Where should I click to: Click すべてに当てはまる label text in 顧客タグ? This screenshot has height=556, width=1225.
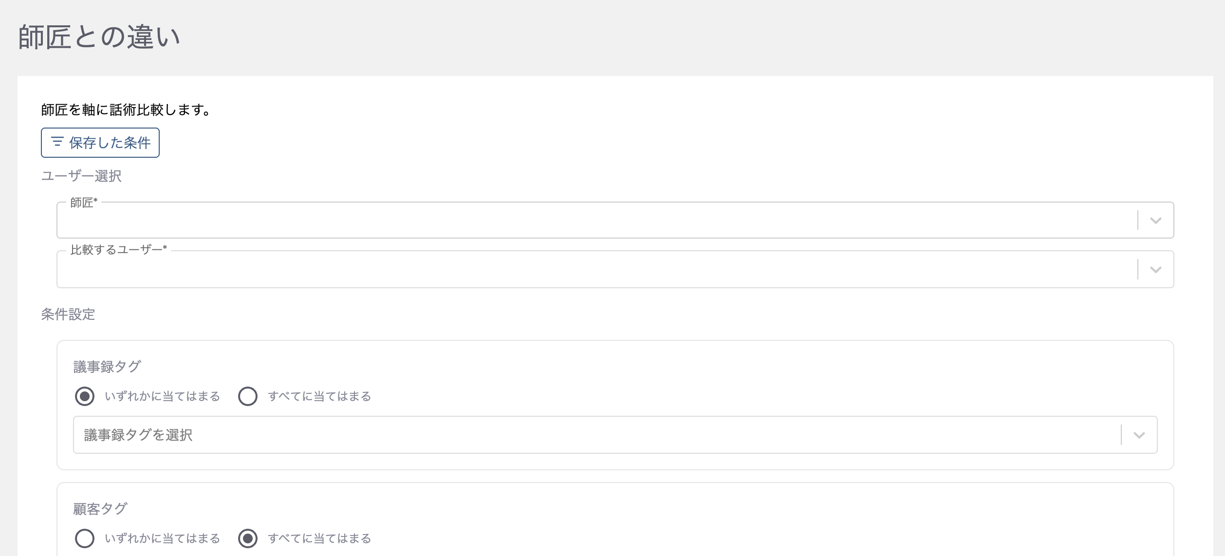319,538
